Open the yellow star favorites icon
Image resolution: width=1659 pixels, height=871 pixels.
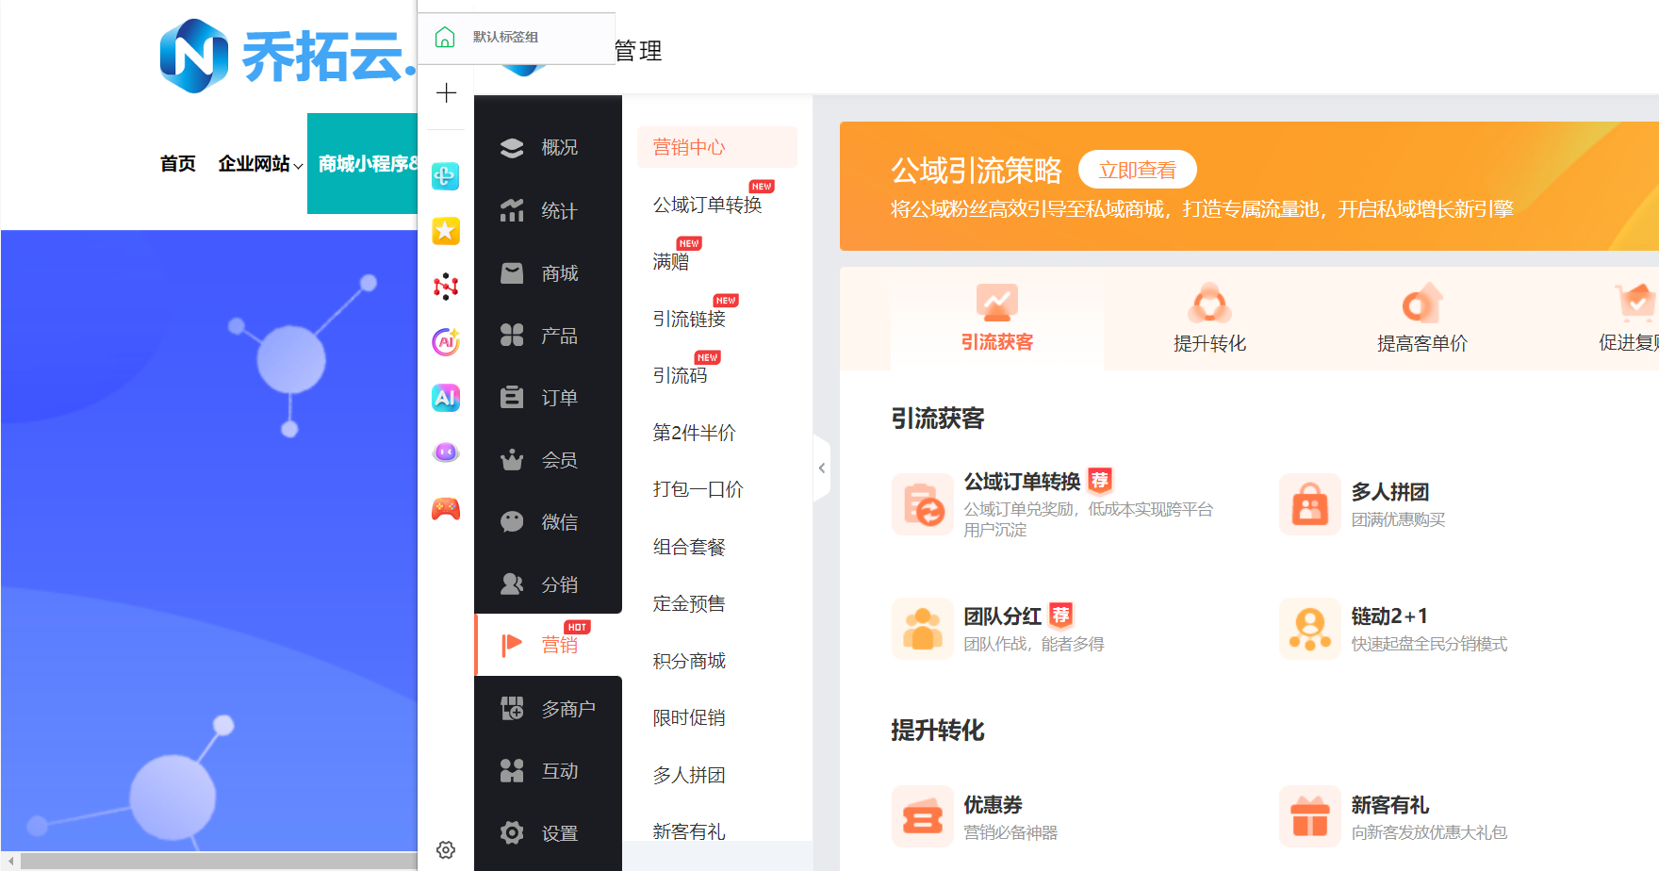(446, 231)
